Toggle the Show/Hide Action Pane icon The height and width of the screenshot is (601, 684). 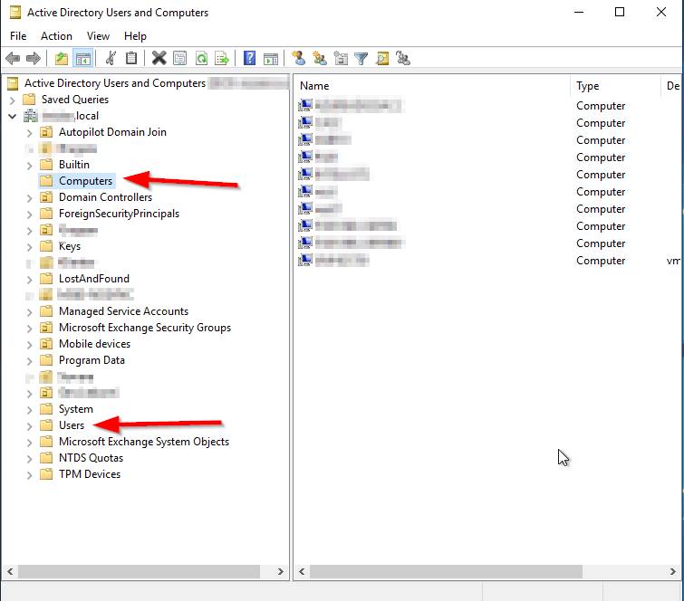click(271, 58)
